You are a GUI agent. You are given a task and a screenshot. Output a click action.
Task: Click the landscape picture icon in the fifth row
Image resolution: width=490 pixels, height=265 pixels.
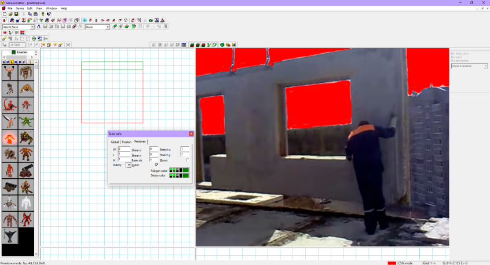point(40,38)
